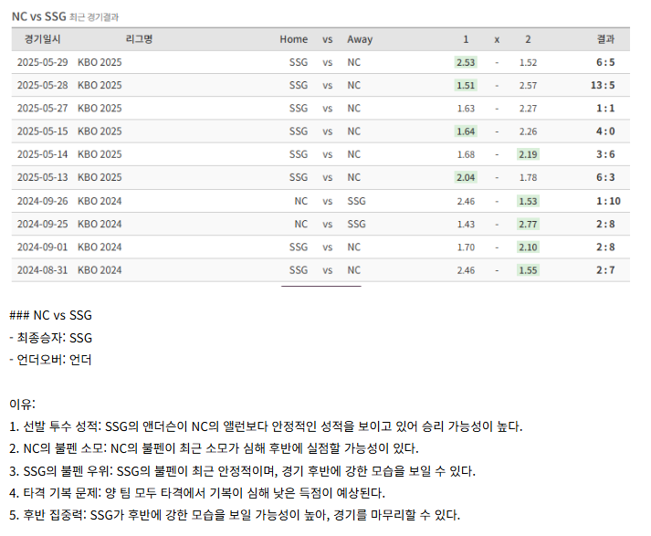651x536 pixels.
Task: Select the 2024-09-26 date cell
Action: [42, 201]
